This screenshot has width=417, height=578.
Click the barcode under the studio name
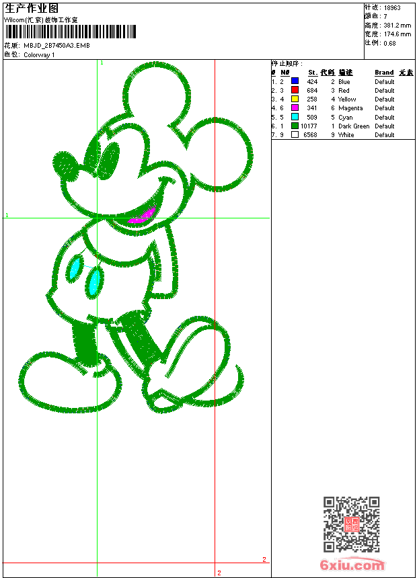pyautogui.click(x=71, y=32)
